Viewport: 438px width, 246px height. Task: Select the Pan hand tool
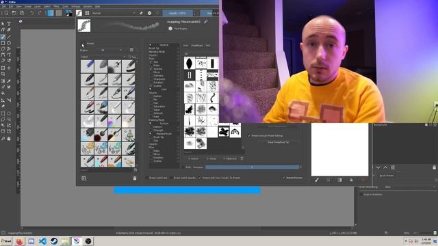[x=9, y=138]
